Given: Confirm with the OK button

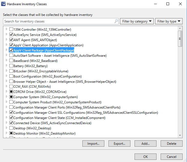Looking at the screenshot, I should click(x=146, y=157).
